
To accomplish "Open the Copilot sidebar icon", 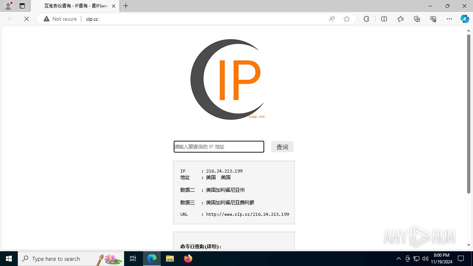I will click(465, 19).
